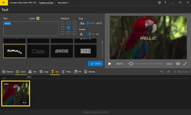This screenshot has height=115, width=191.
Task: Click the preview seek bar handle
Action: pos(131,64)
